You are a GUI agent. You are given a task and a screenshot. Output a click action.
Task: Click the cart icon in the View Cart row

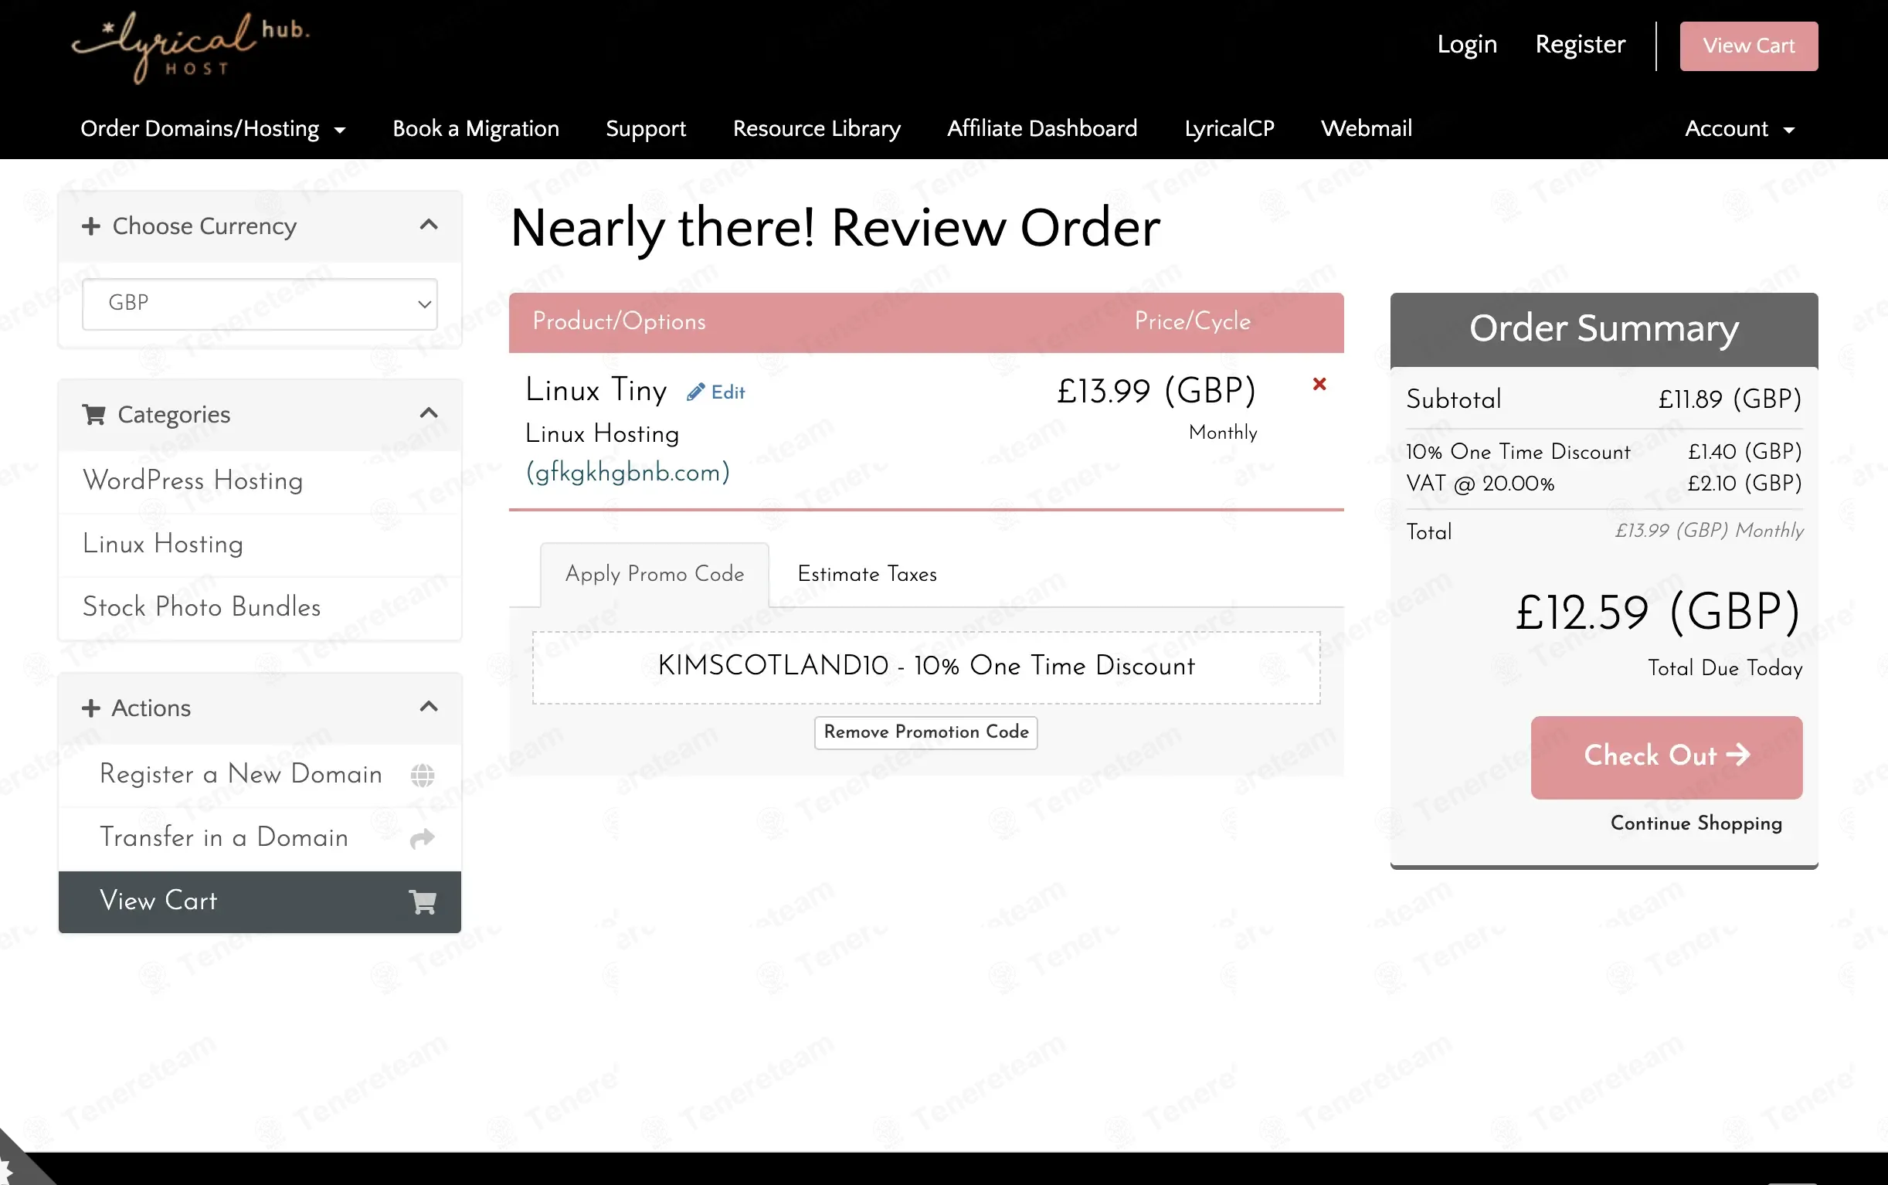423,901
